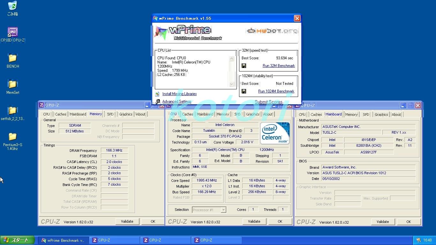Switch to Mainboard tab in Memory window

click(x=78, y=114)
